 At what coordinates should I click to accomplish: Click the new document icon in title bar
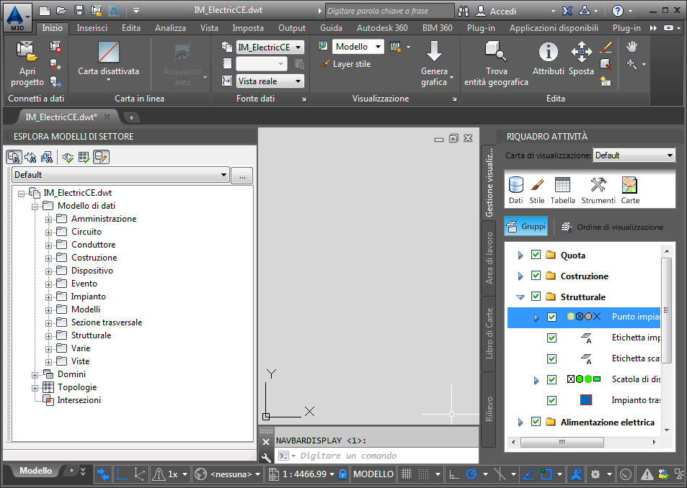tap(44, 11)
